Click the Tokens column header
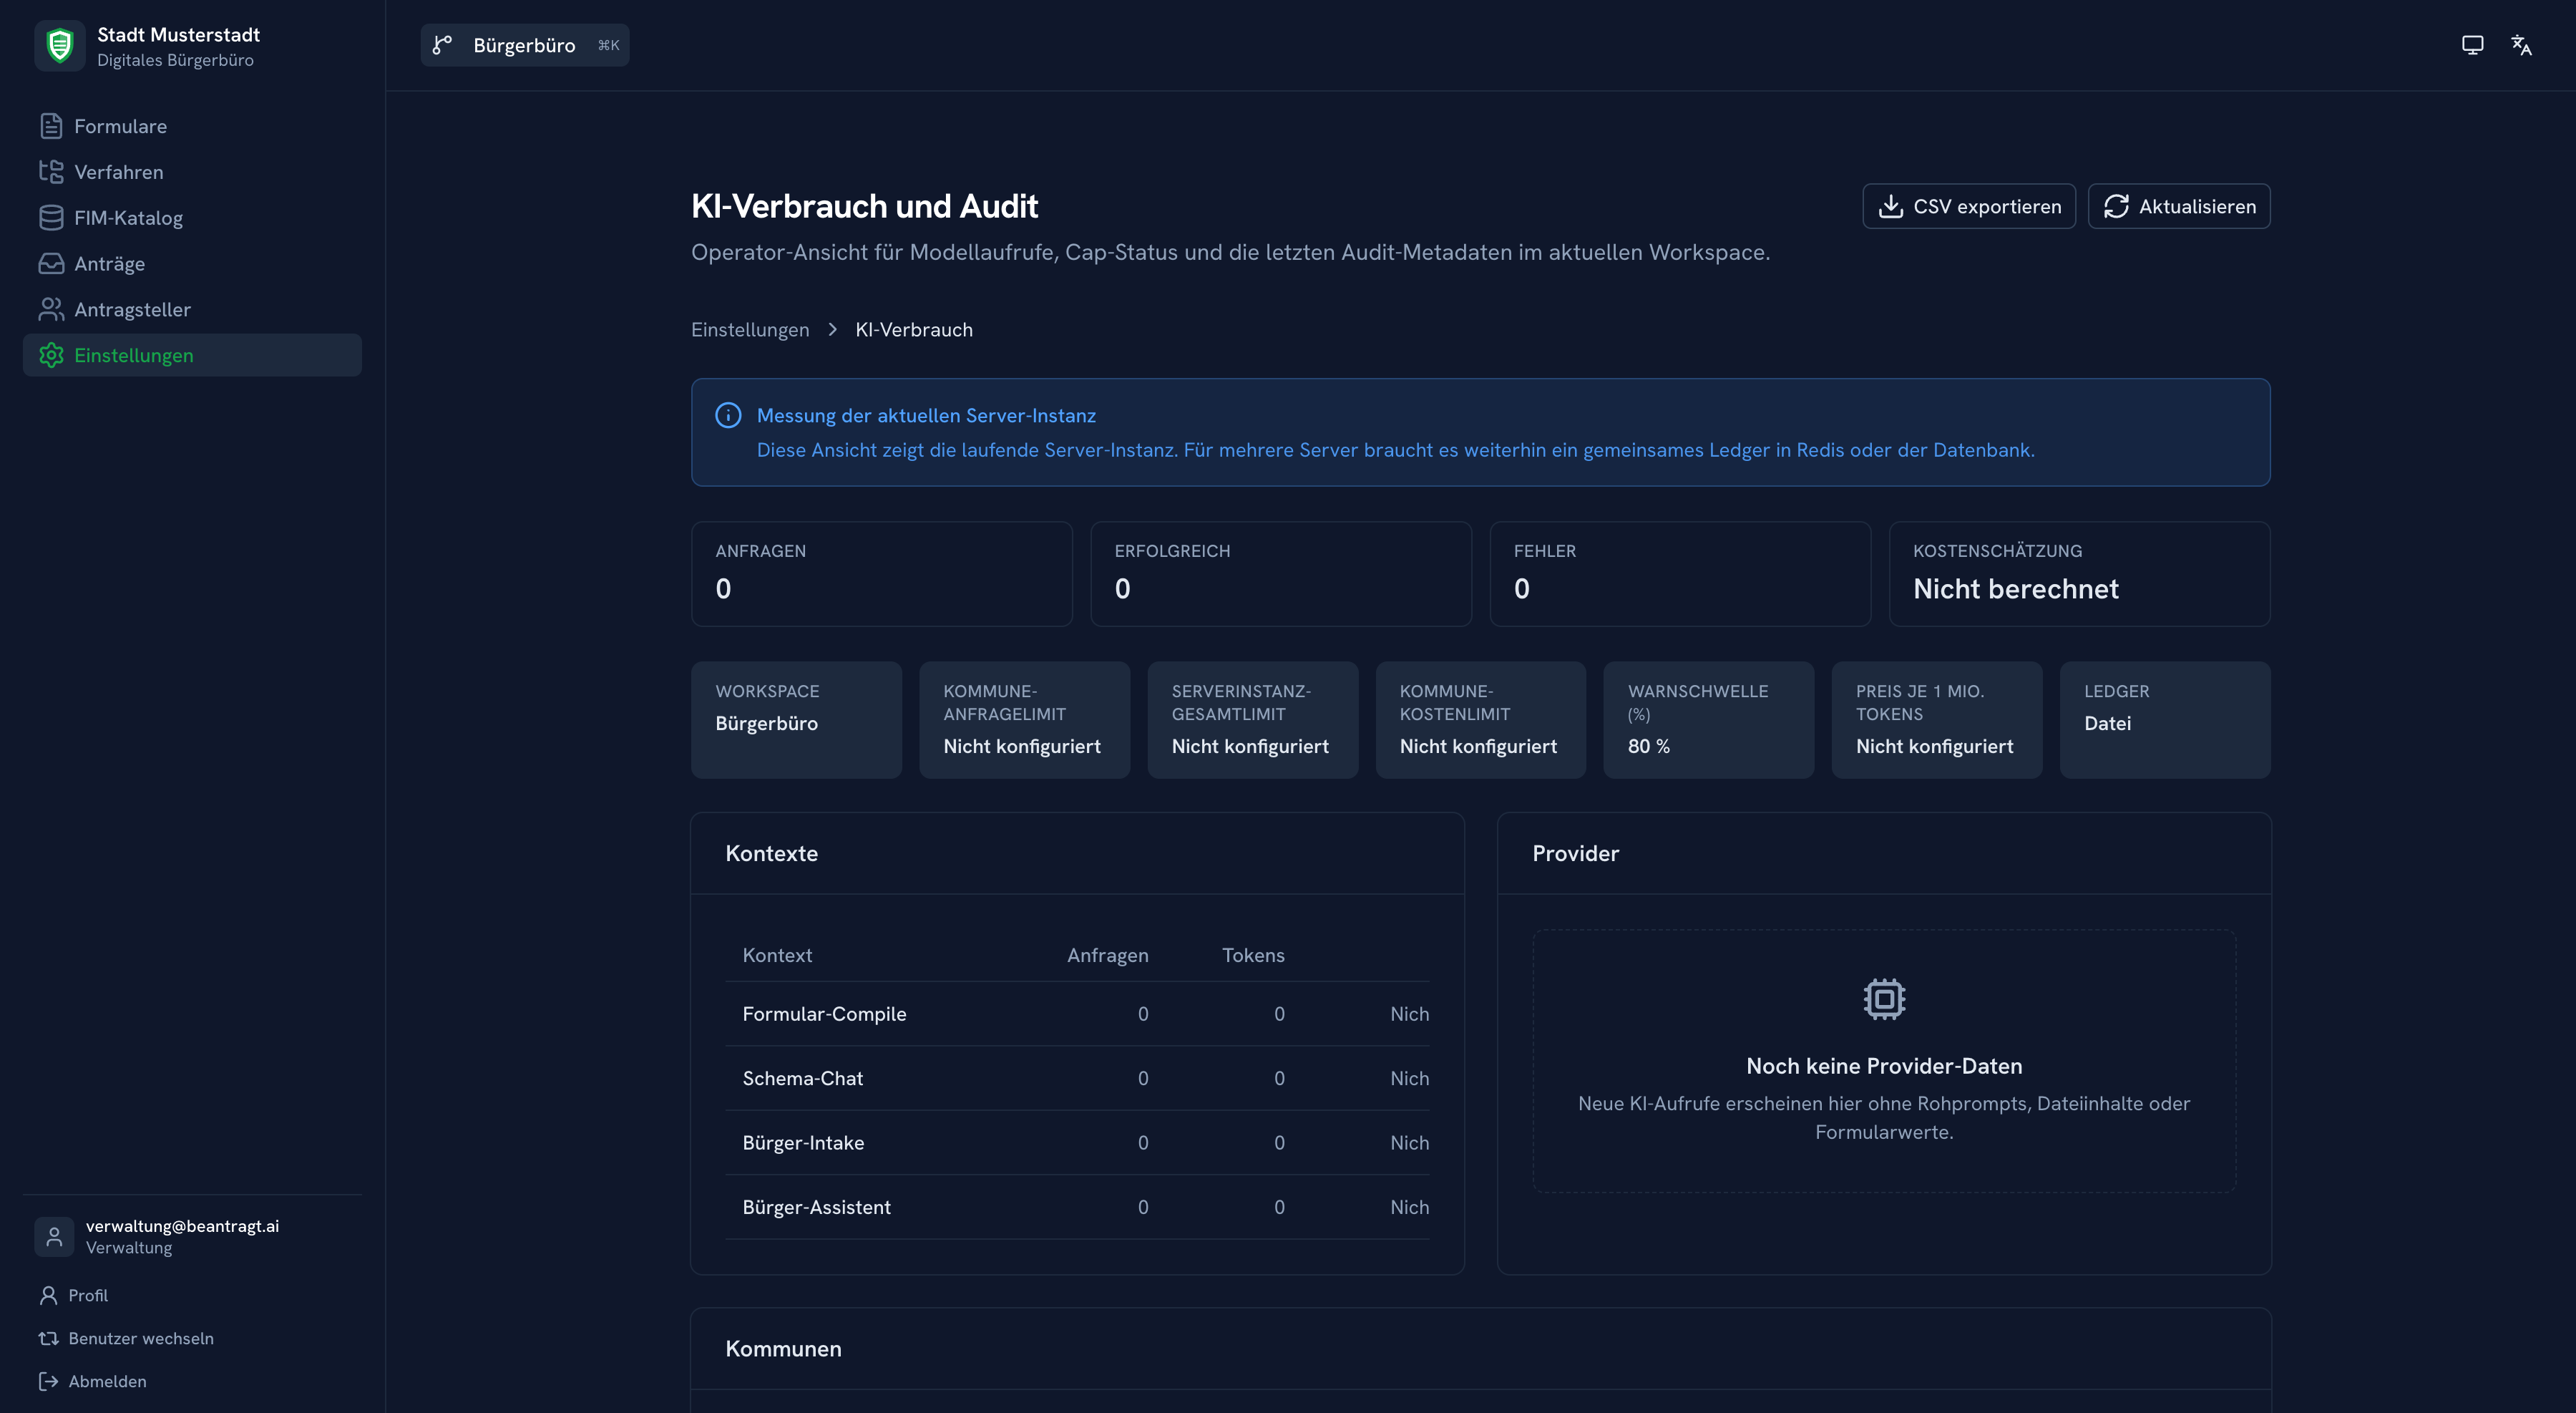 (x=1253, y=955)
